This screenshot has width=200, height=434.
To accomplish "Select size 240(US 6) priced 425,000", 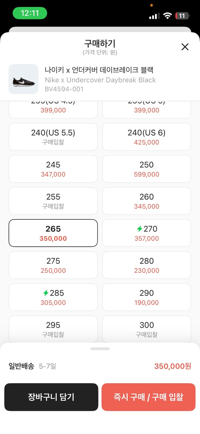I will pyautogui.click(x=146, y=137).
